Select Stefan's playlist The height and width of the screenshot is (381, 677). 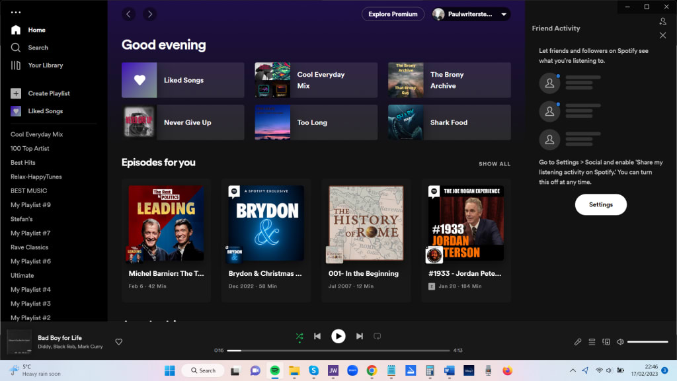pyautogui.click(x=22, y=219)
